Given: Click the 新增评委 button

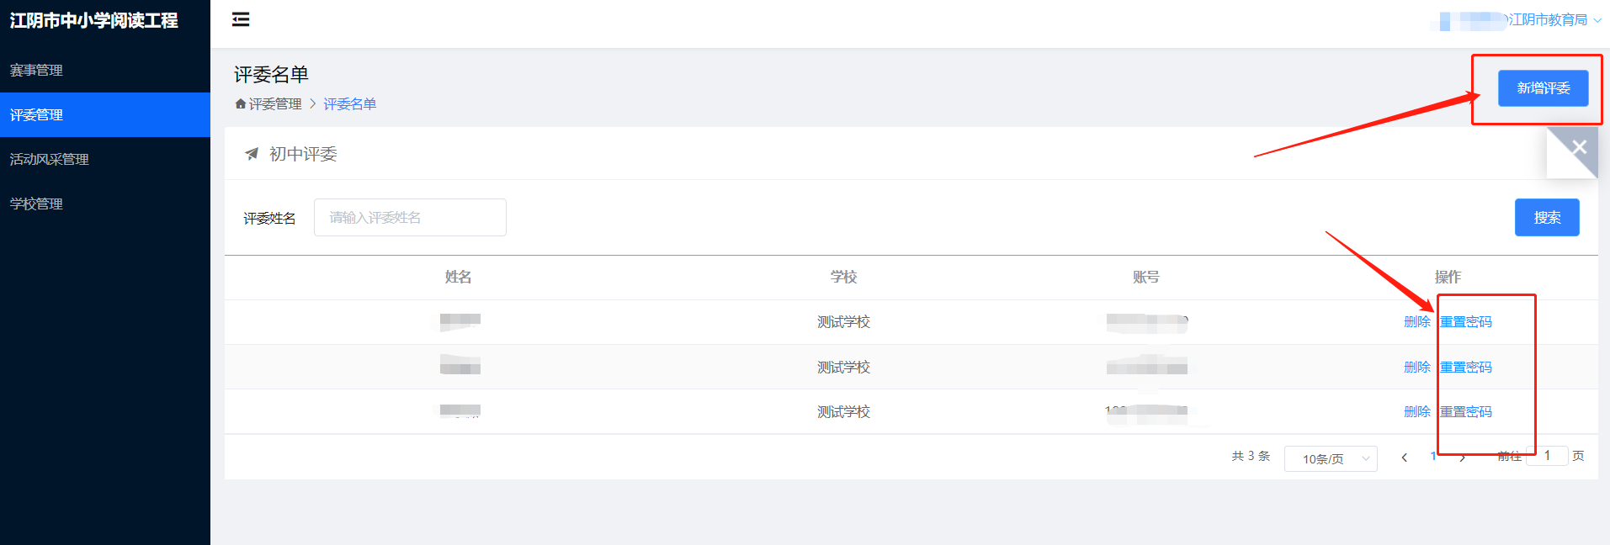Looking at the screenshot, I should point(1543,88).
